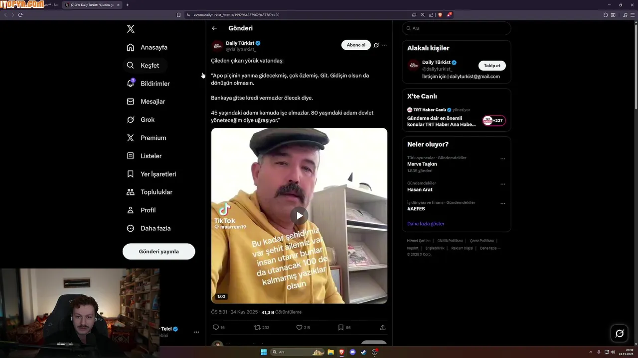
Task: Click the zoom magnifier icon in address bar
Action: (x=423, y=15)
